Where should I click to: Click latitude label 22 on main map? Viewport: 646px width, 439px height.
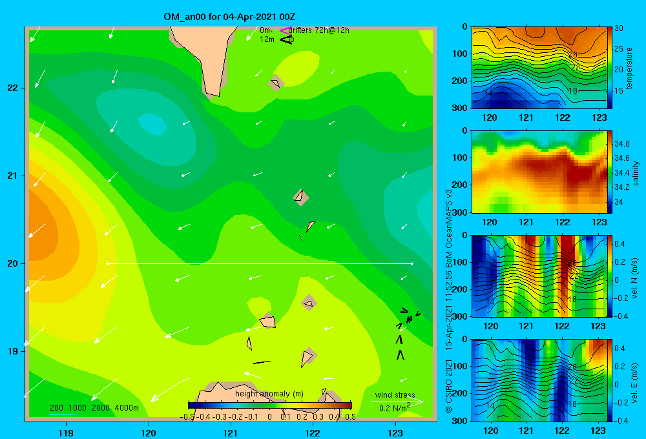[x=13, y=88]
